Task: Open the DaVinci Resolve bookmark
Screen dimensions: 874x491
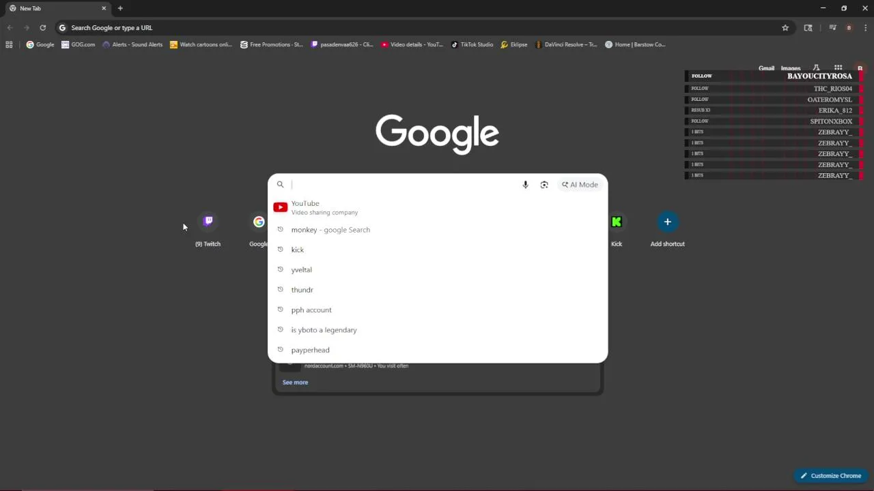Action: (566, 44)
